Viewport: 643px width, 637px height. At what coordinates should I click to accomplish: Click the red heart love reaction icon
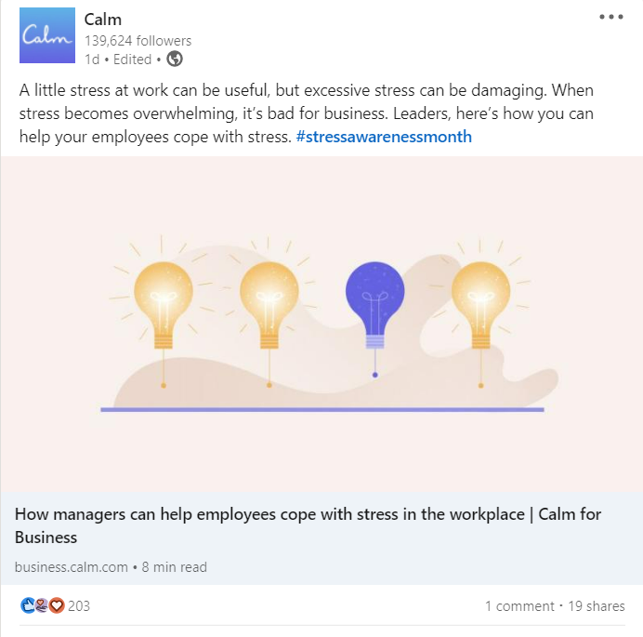click(x=56, y=606)
